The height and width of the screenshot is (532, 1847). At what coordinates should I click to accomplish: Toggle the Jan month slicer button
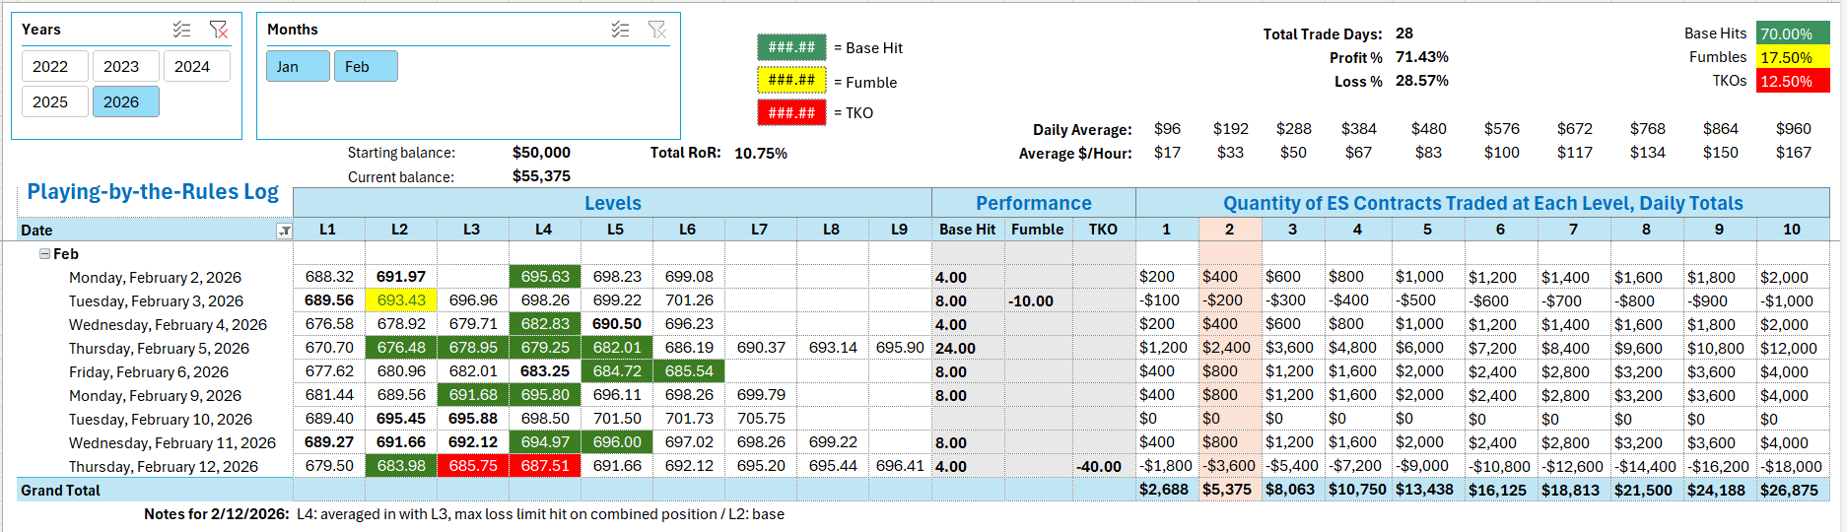click(288, 67)
